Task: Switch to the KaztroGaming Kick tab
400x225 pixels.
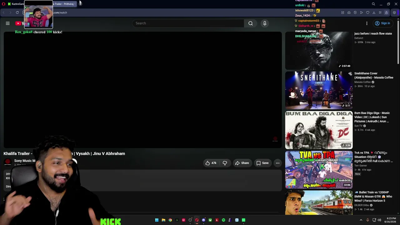Action: [16, 4]
